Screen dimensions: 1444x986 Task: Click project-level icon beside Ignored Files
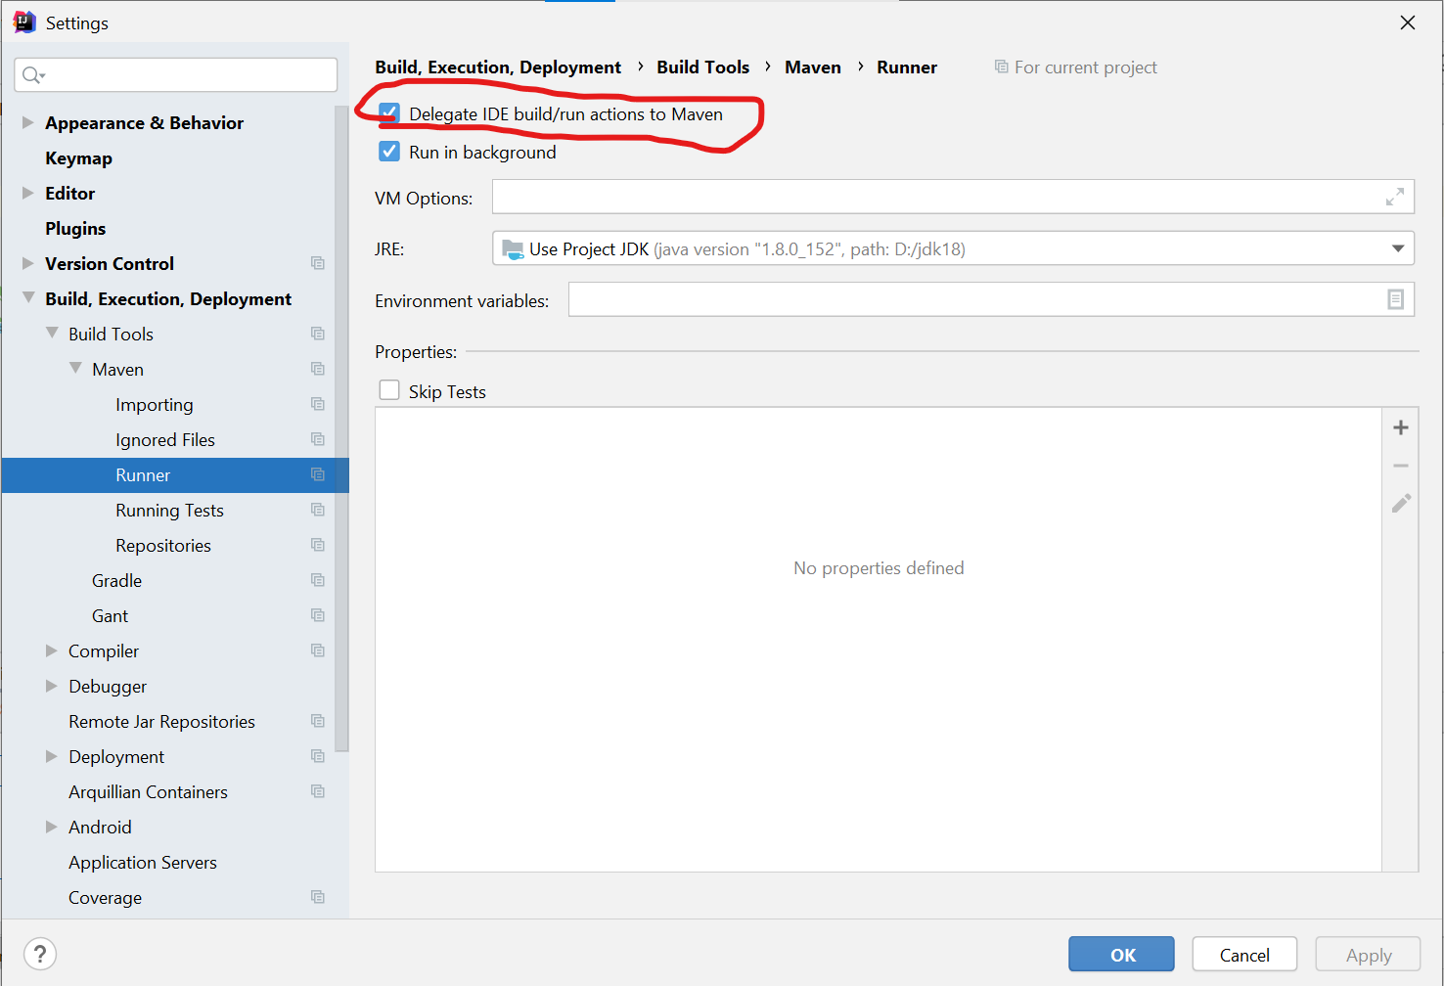(x=318, y=439)
